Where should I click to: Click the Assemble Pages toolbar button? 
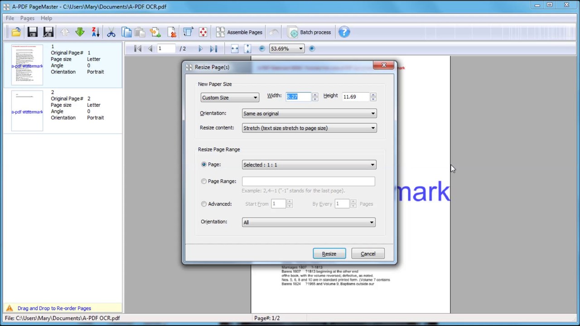[239, 32]
